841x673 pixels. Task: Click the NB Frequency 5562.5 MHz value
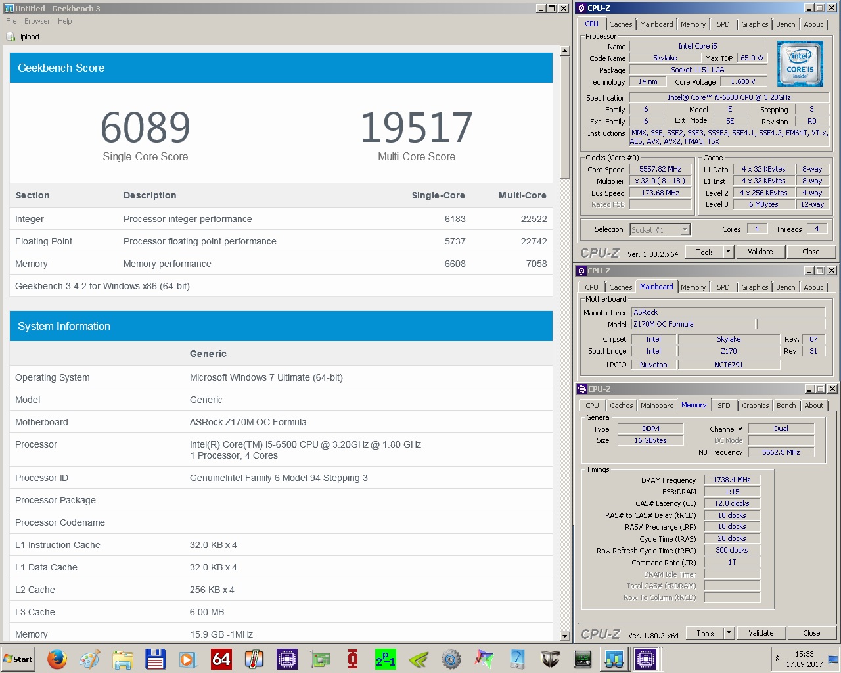781,452
